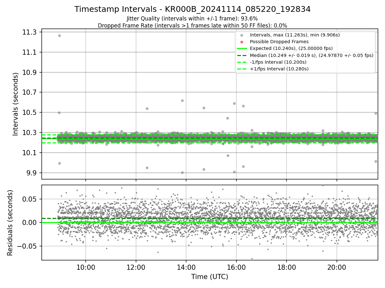Click the 'Jitter Quality' subtitle line reading 93.6%

click(193, 19)
